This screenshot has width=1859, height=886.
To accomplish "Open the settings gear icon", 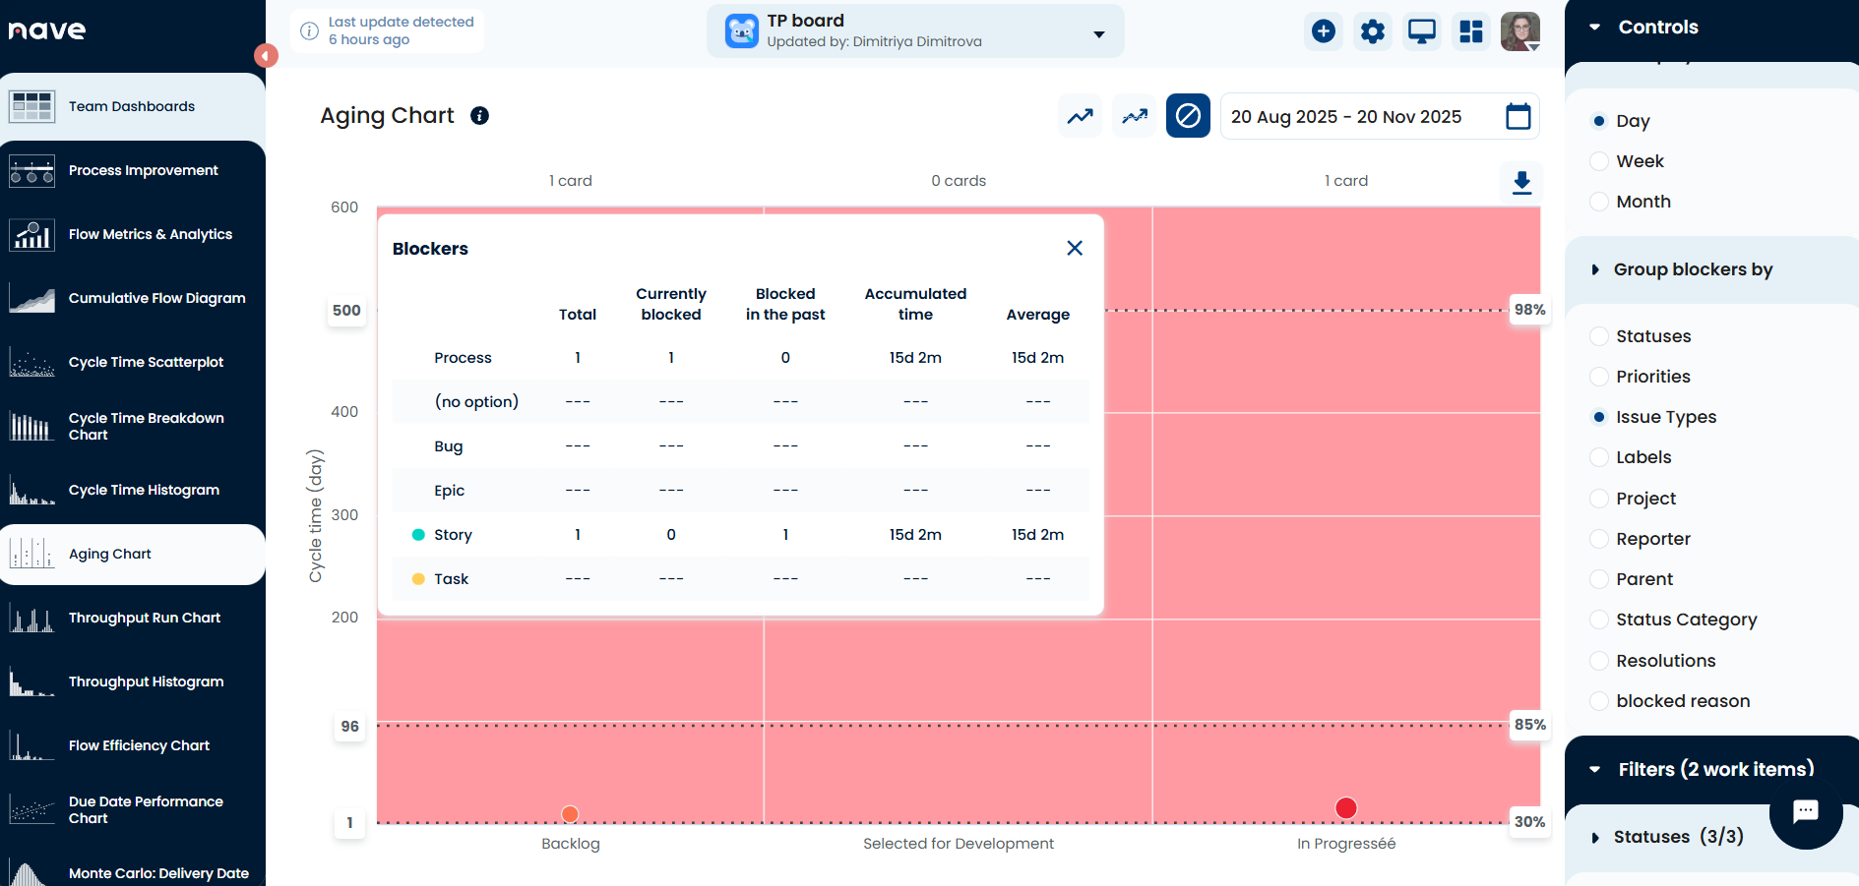I will (1373, 31).
